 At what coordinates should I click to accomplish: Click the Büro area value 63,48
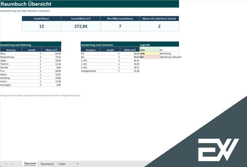(x=51, y=53)
